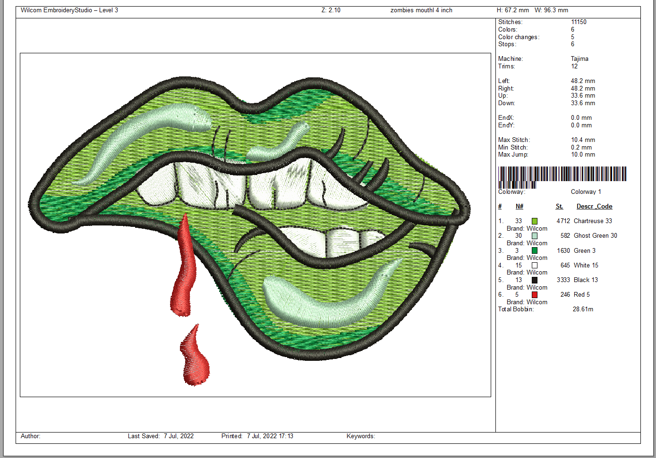Click the Stitches count value 11150
This screenshot has height=458, width=656.
[579, 22]
